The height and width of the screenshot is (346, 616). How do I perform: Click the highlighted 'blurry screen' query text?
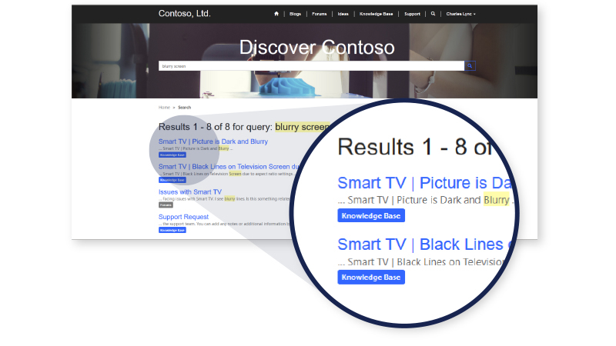click(302, 127)
